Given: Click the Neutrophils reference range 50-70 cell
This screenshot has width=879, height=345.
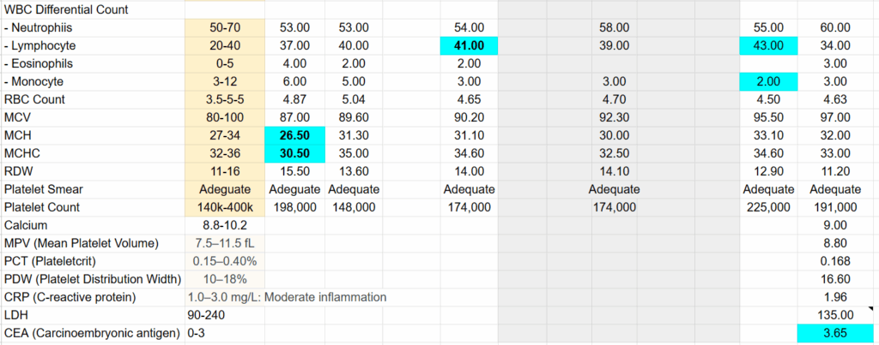Looking at the screenshot, I should tap(224, 28).
